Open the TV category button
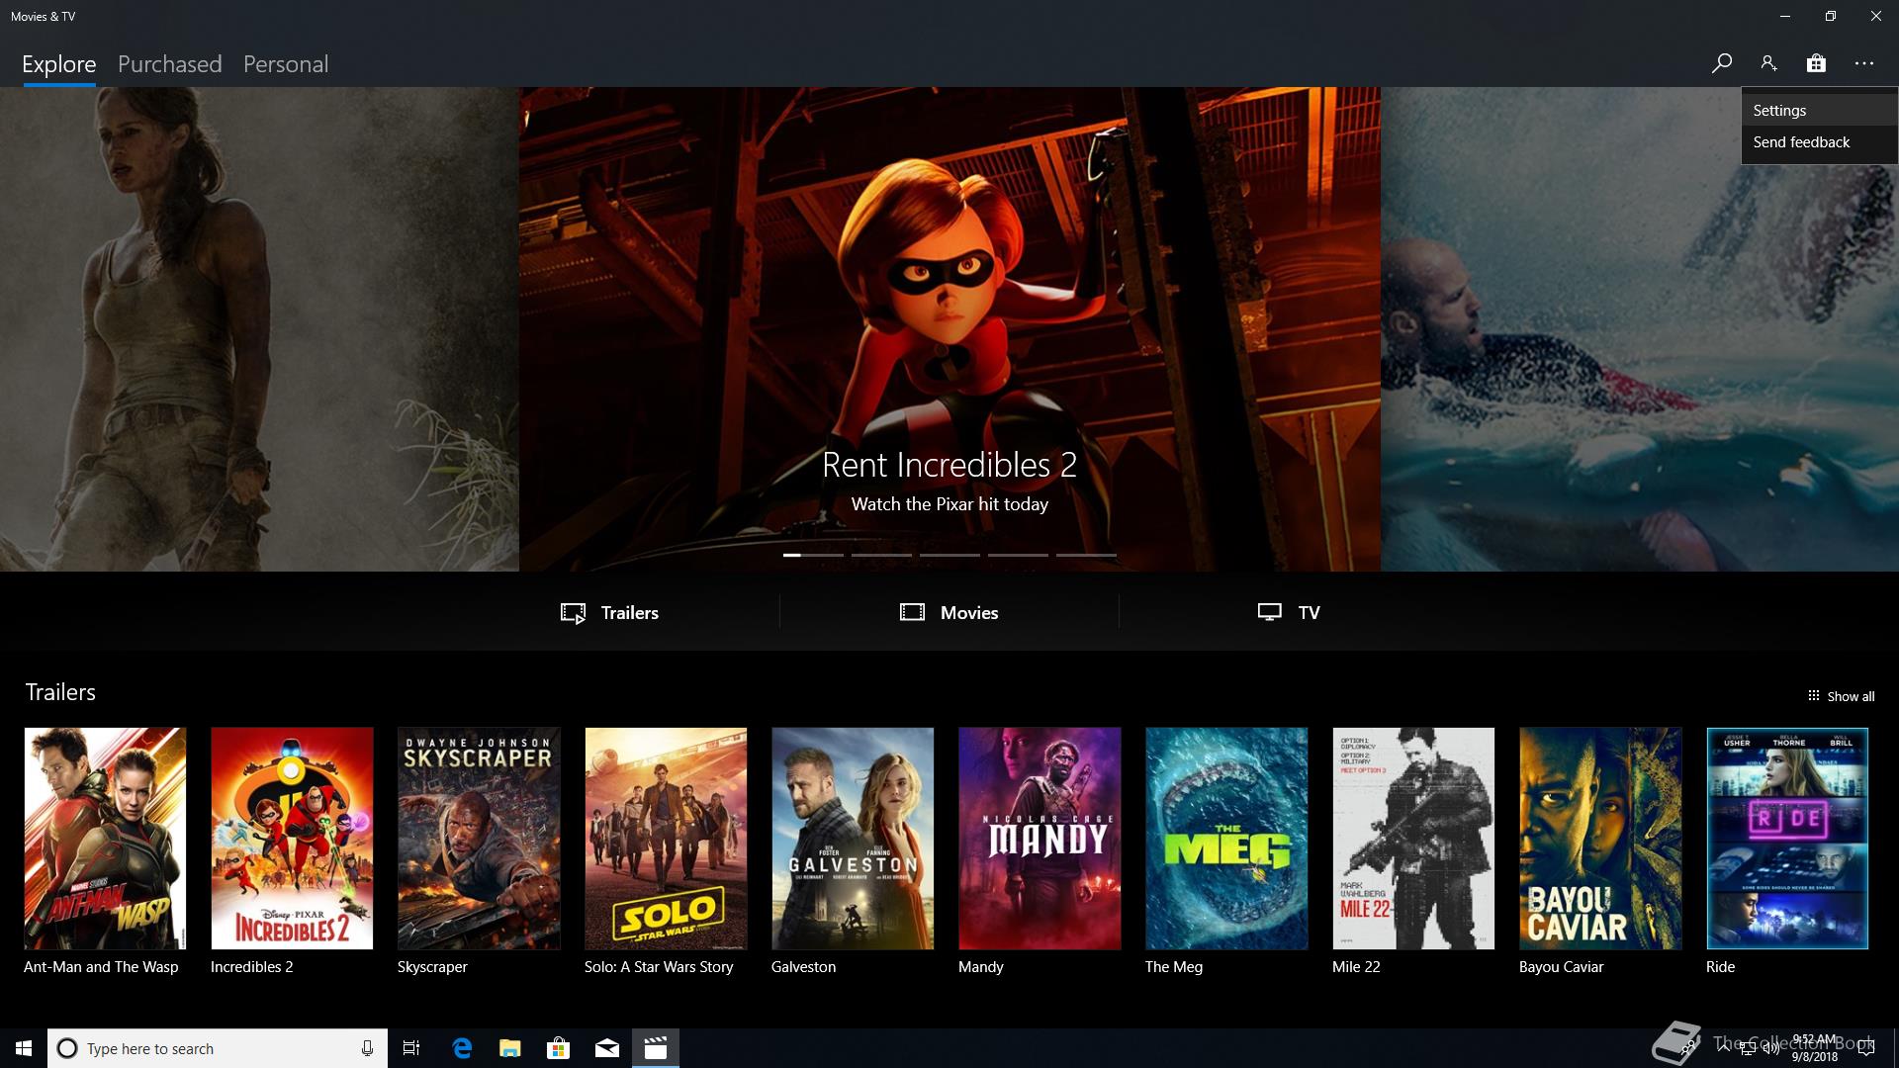 coord(1289,612)
